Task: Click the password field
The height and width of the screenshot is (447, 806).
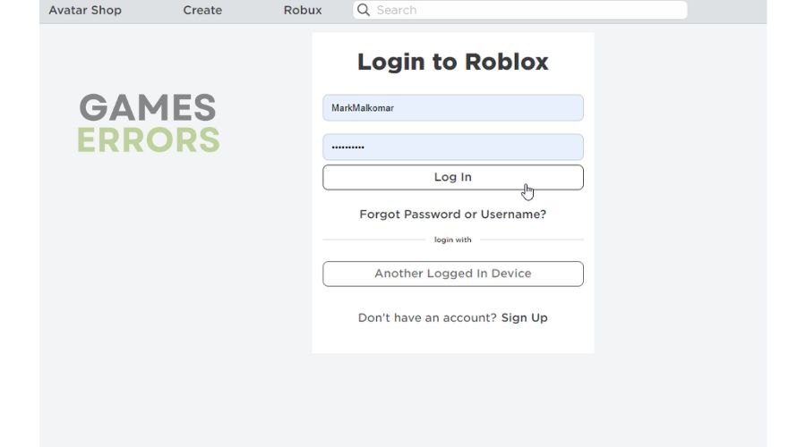Action: point(453,148)
